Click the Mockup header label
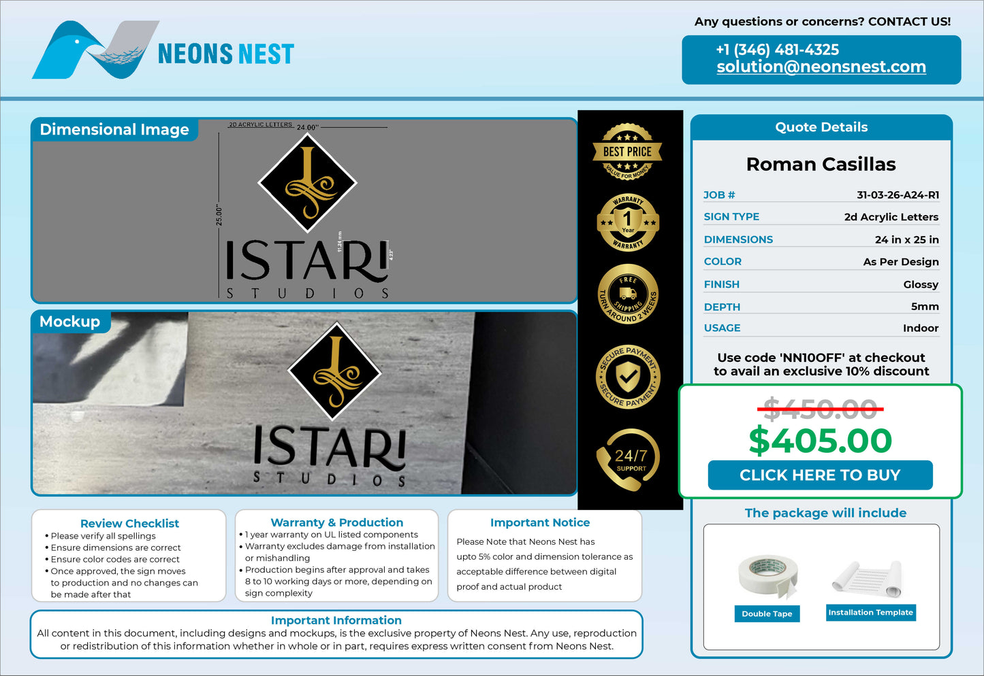 (70, 322)
